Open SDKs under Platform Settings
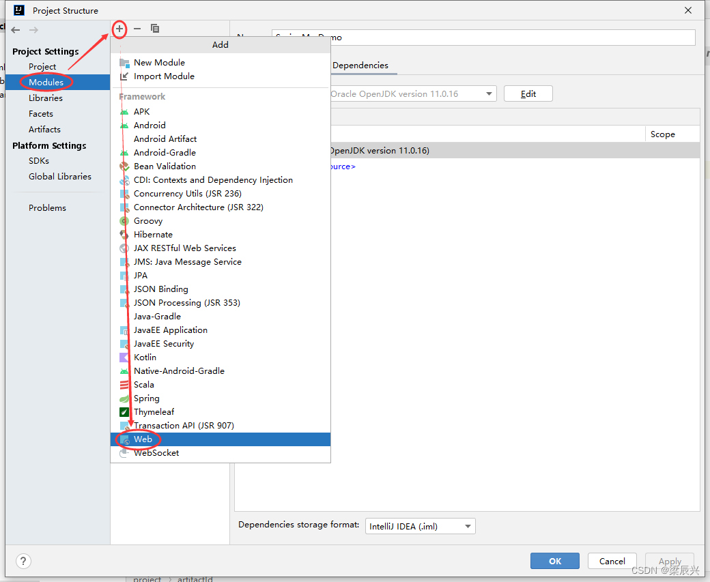The image size is (710, 582). 39,160
